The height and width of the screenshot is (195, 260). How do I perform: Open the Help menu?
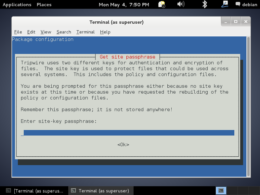(x=105, y=32)
